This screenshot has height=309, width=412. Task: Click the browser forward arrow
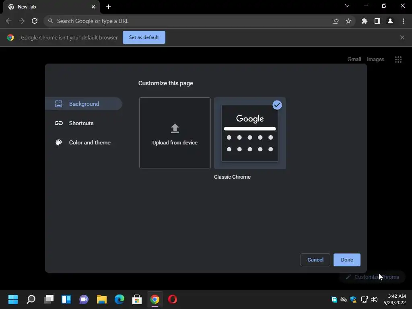22,21
